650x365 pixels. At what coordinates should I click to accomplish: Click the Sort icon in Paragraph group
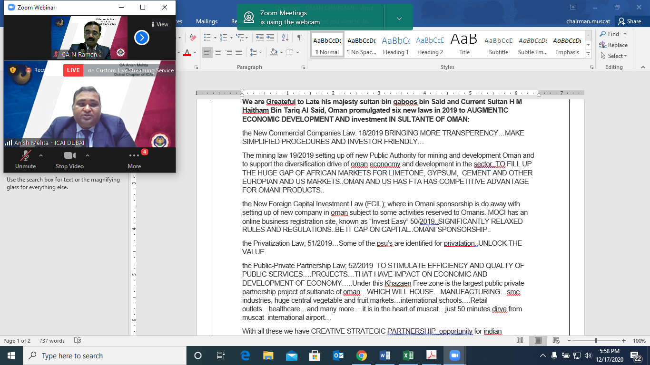[285, 38]
